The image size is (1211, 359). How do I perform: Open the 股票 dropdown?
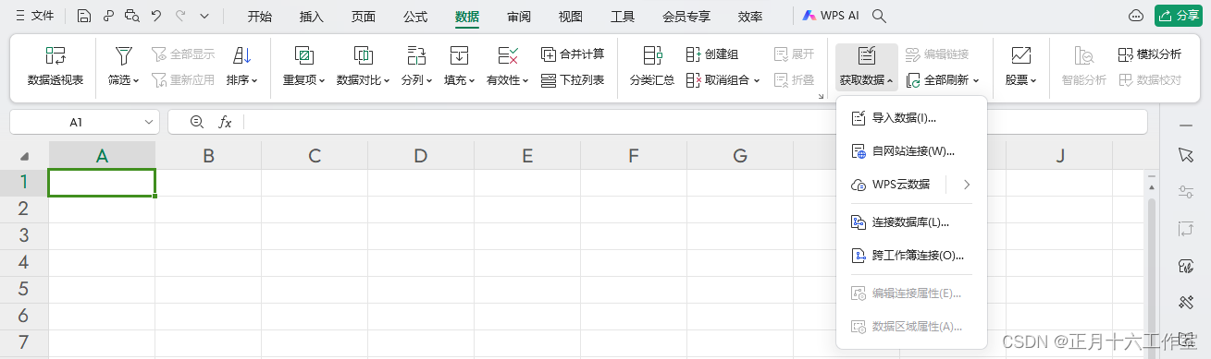(1020, 66)
